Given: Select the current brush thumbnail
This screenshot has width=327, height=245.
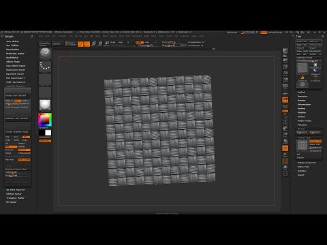Looking at the screenshot, I should click(x=45, y=53).
